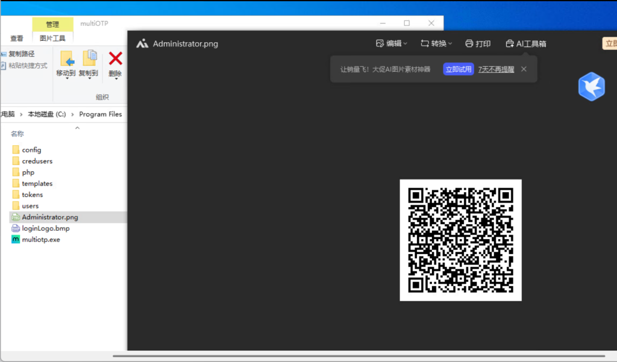Click 本地磁盘 (C:) in the address breadcrumb

[47, 114]
